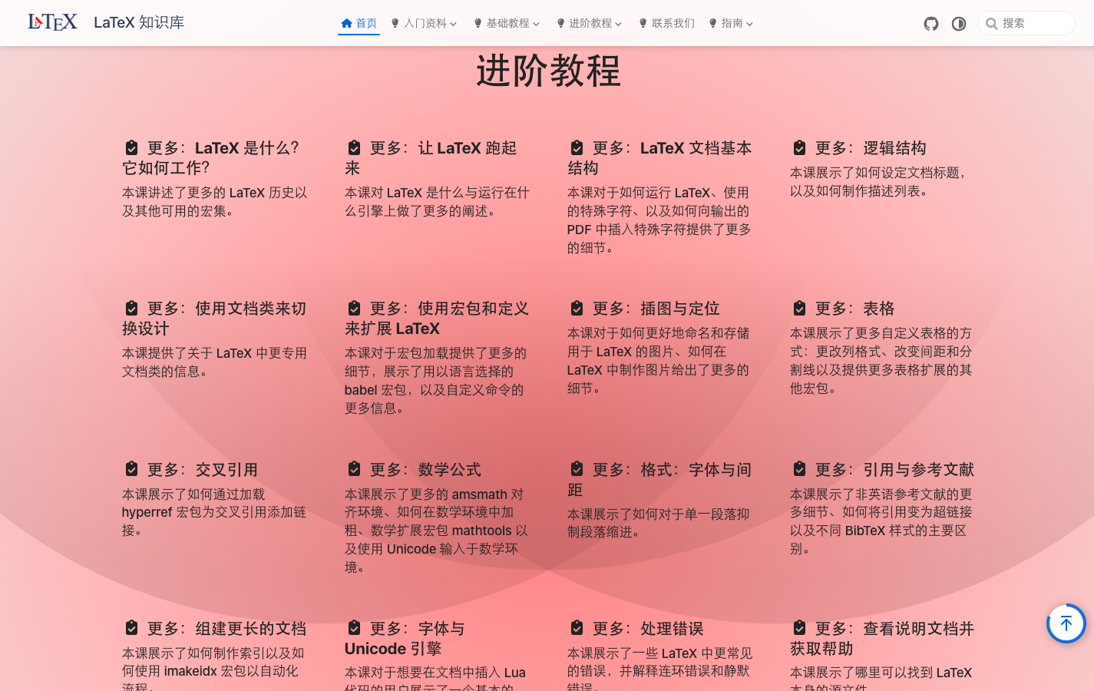Screen dimensions: 1094x691
Task: Open the GitHub repository icon
Action: point(931,24)
